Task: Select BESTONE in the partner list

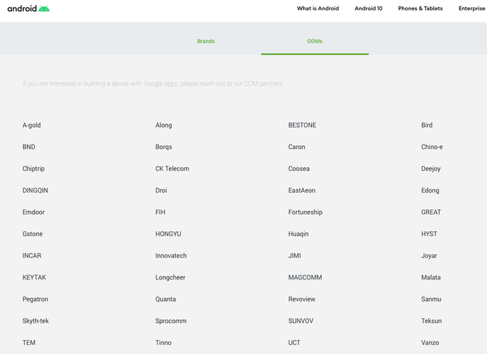Action: coord(303,125)
